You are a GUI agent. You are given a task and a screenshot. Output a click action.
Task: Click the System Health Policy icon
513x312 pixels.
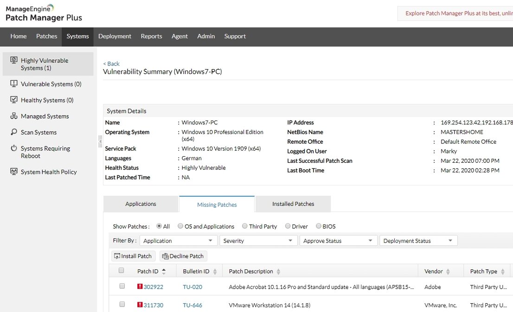pos(14,172)
